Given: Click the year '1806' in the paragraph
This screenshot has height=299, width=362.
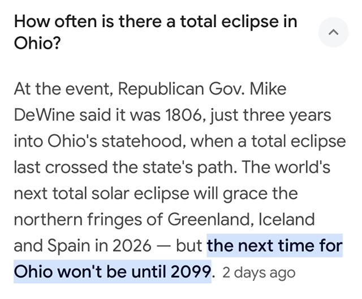Looking at the screenshot, I should (183, 115).
